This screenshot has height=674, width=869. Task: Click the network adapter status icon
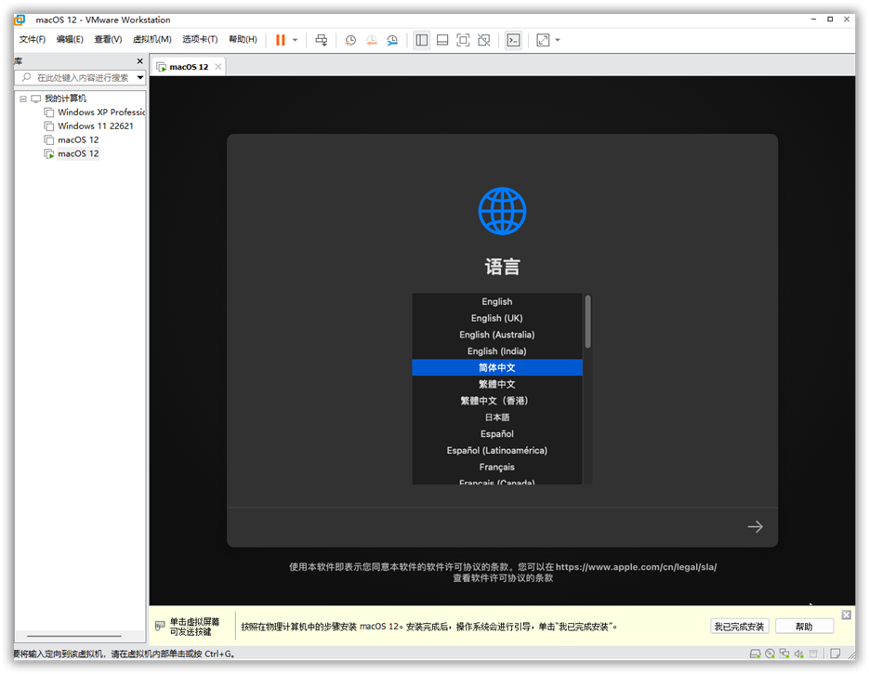tap(784, 654)
